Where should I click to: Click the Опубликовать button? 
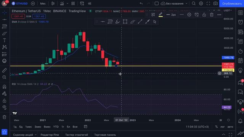pos(232,3)
